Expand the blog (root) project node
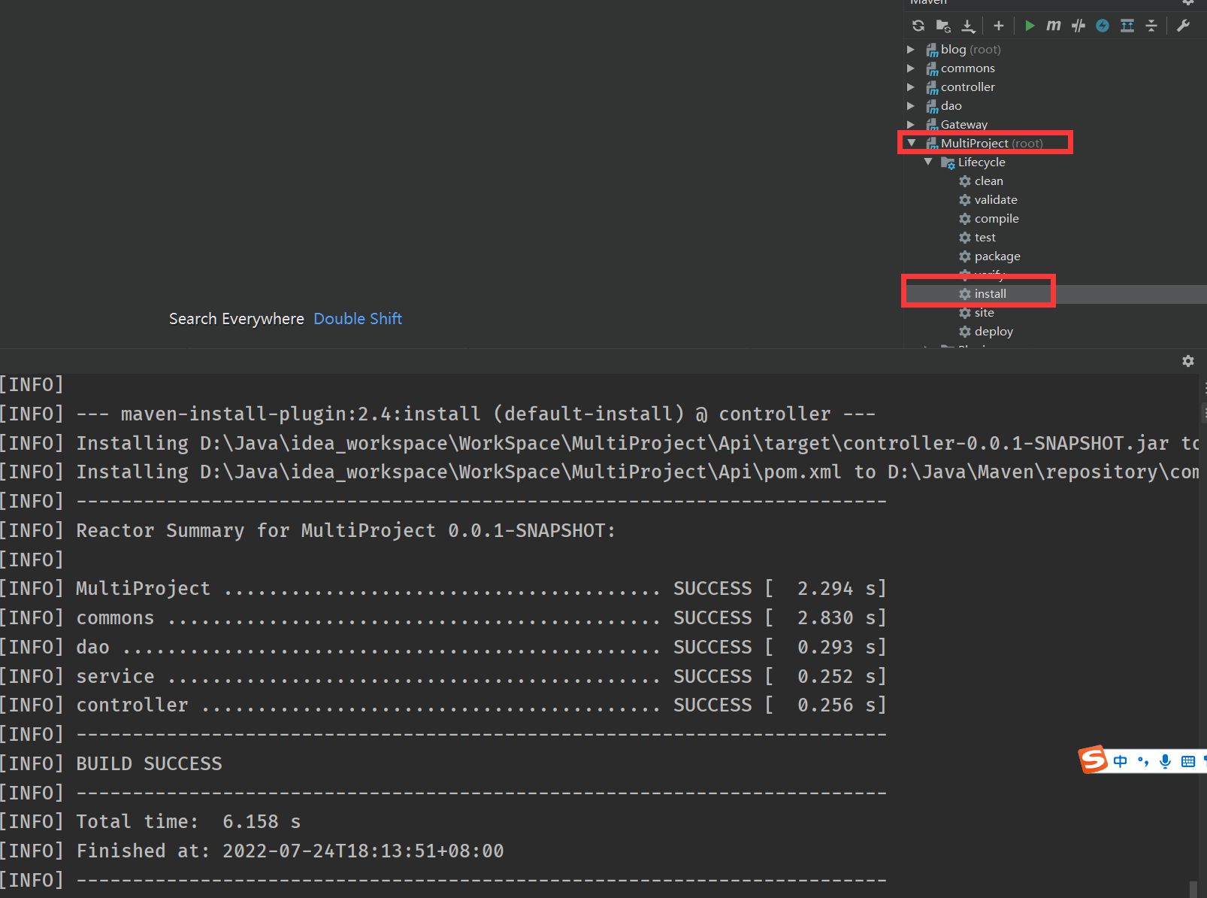 911,50
